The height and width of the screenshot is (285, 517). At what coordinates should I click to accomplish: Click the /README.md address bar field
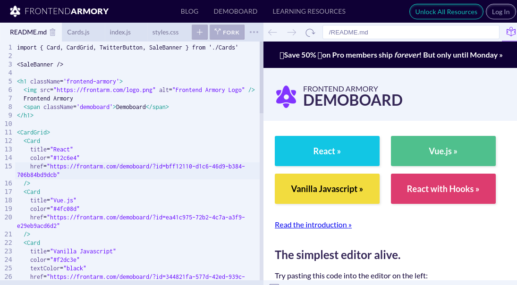(411, 32)
